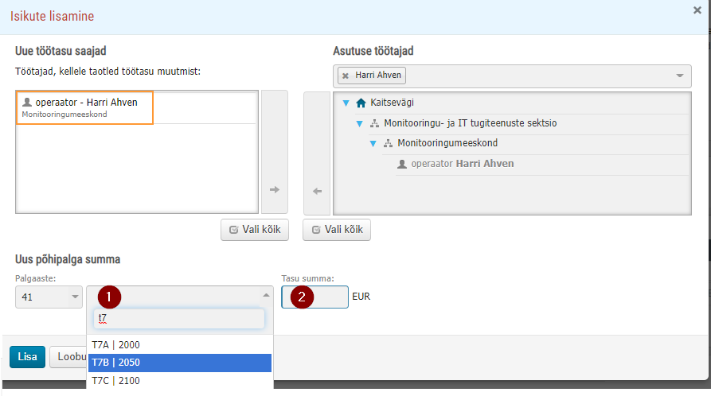This screenshot has width=711, height=396.
Task: Close the Isikute lisamine dialog
Action: pos(697,10)
